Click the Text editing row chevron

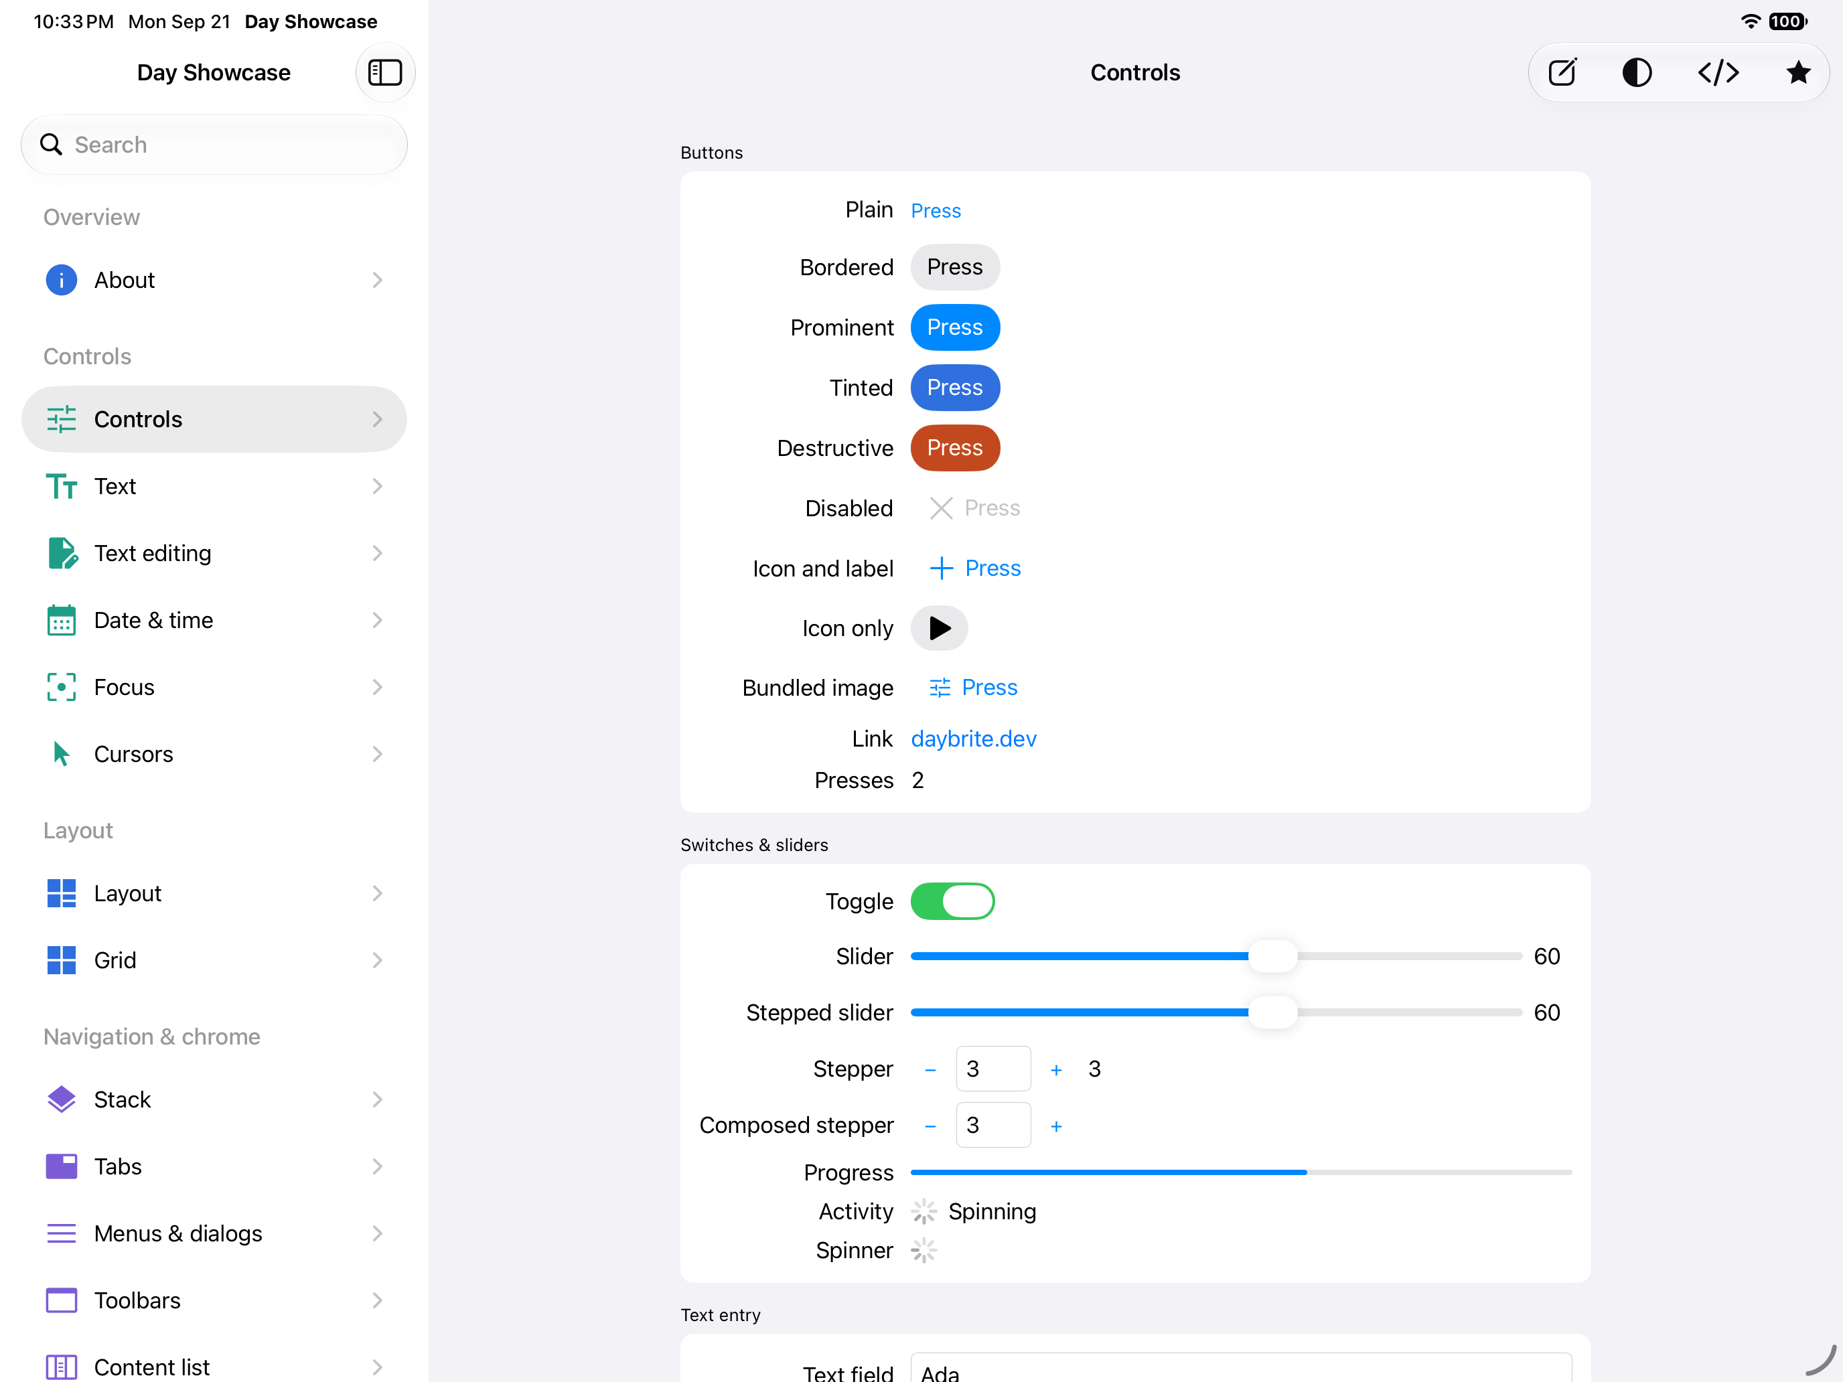coord(378,553)
